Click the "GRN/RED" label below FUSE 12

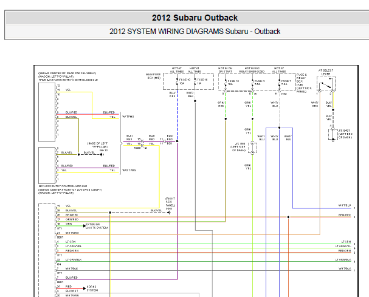(x=221, y=104)
